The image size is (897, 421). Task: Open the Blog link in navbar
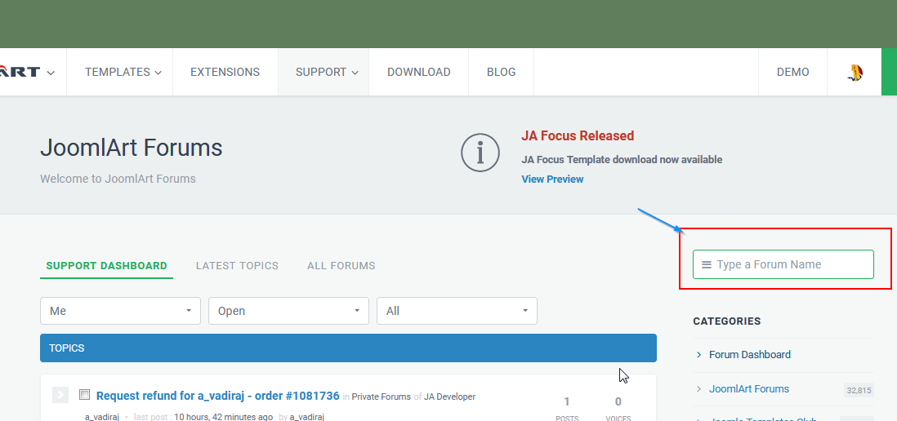click(x=501, y=72)
